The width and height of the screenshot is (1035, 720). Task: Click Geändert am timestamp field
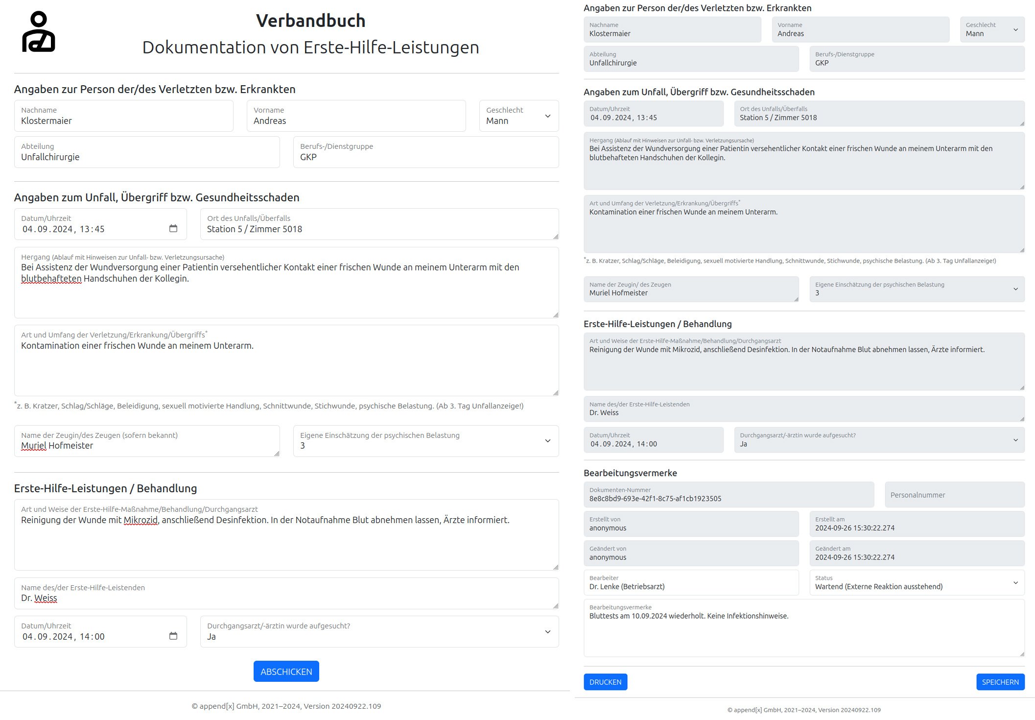(917, 553)
